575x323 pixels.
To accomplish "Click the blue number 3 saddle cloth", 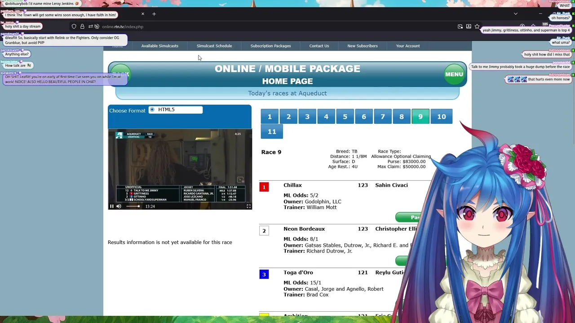I will tap(264, 274).
